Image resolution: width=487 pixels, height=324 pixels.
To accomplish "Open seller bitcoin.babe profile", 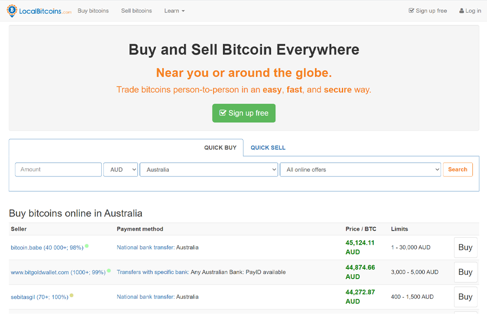I will coord(47,248).
